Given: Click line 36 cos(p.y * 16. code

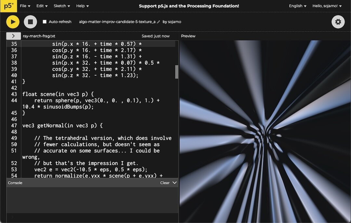Looking at the screenshot, I should click(x=97, y=50).
